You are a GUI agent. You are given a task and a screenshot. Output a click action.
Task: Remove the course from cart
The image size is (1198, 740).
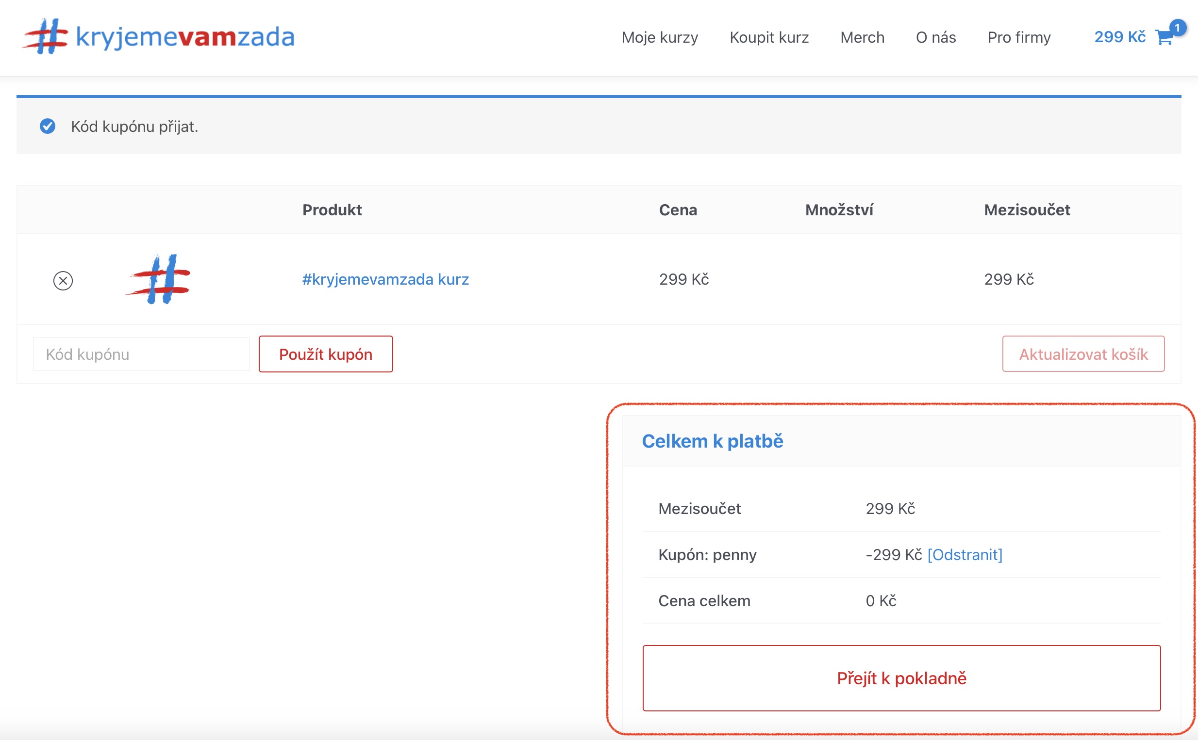click(x=63, y=280)
